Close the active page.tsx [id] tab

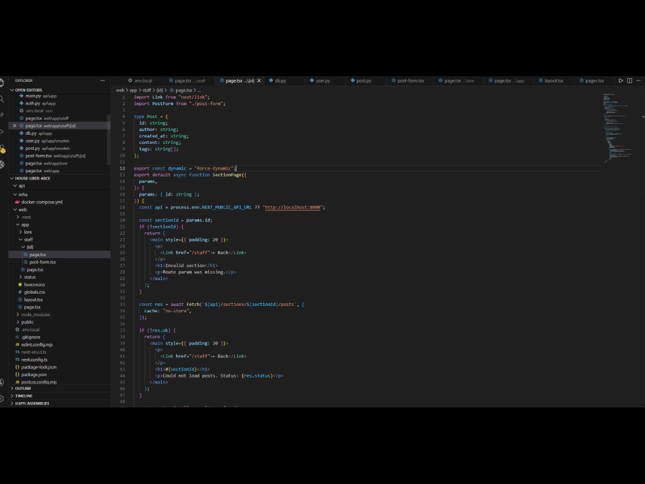(x=259, y=81)
